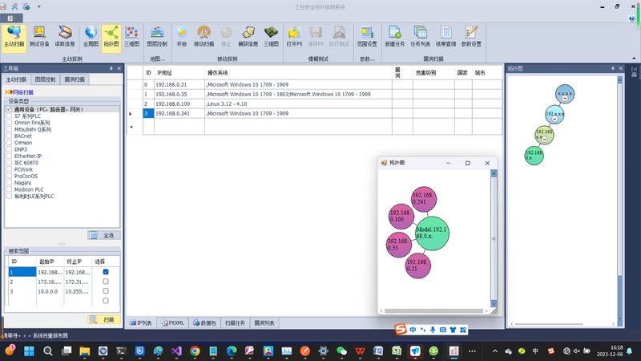Uncheck 通用设备（PC、路由器、网关）

9,109
